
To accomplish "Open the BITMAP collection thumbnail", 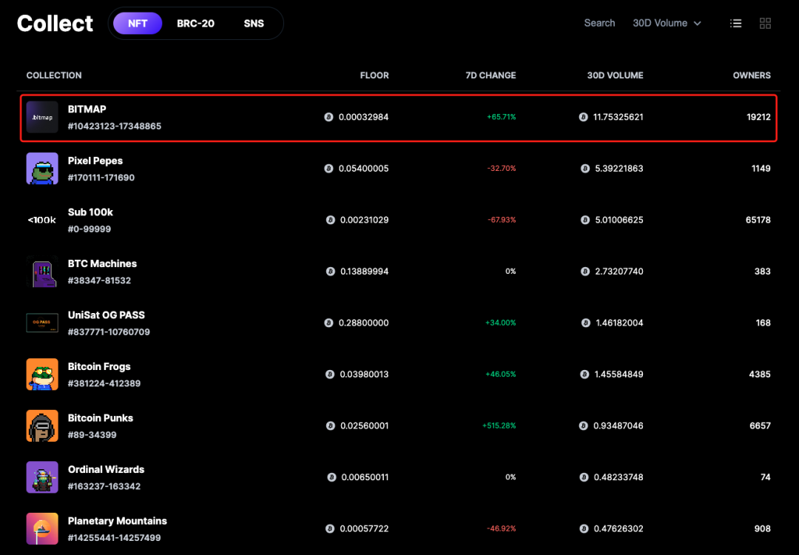I will (42, 117).
